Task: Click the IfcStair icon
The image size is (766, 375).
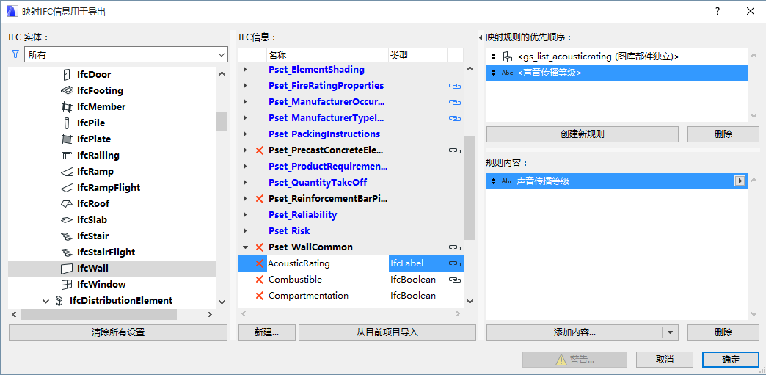Action: pos(66,236)
